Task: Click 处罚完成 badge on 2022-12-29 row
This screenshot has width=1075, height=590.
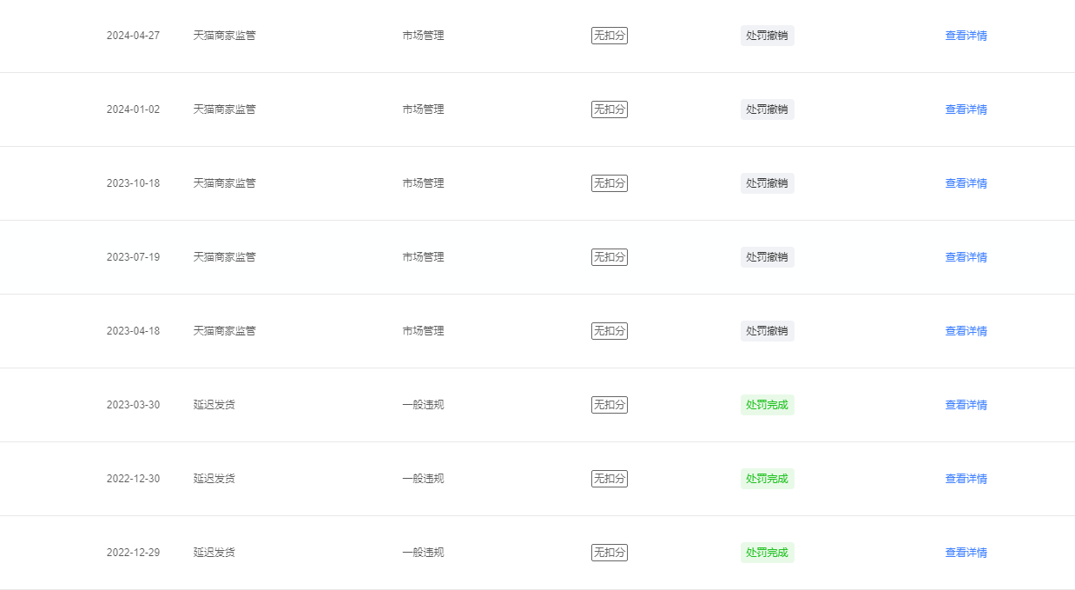Action: [x=768, y=553]
